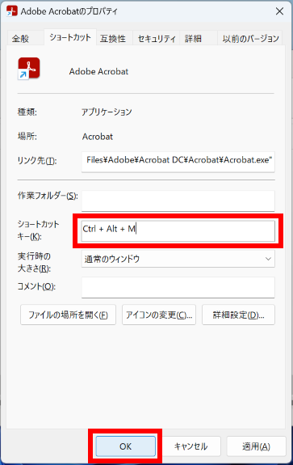Open the 実行時の大きさ dropdown
Viewport: 293px width, 465px height.
(178, 259)
